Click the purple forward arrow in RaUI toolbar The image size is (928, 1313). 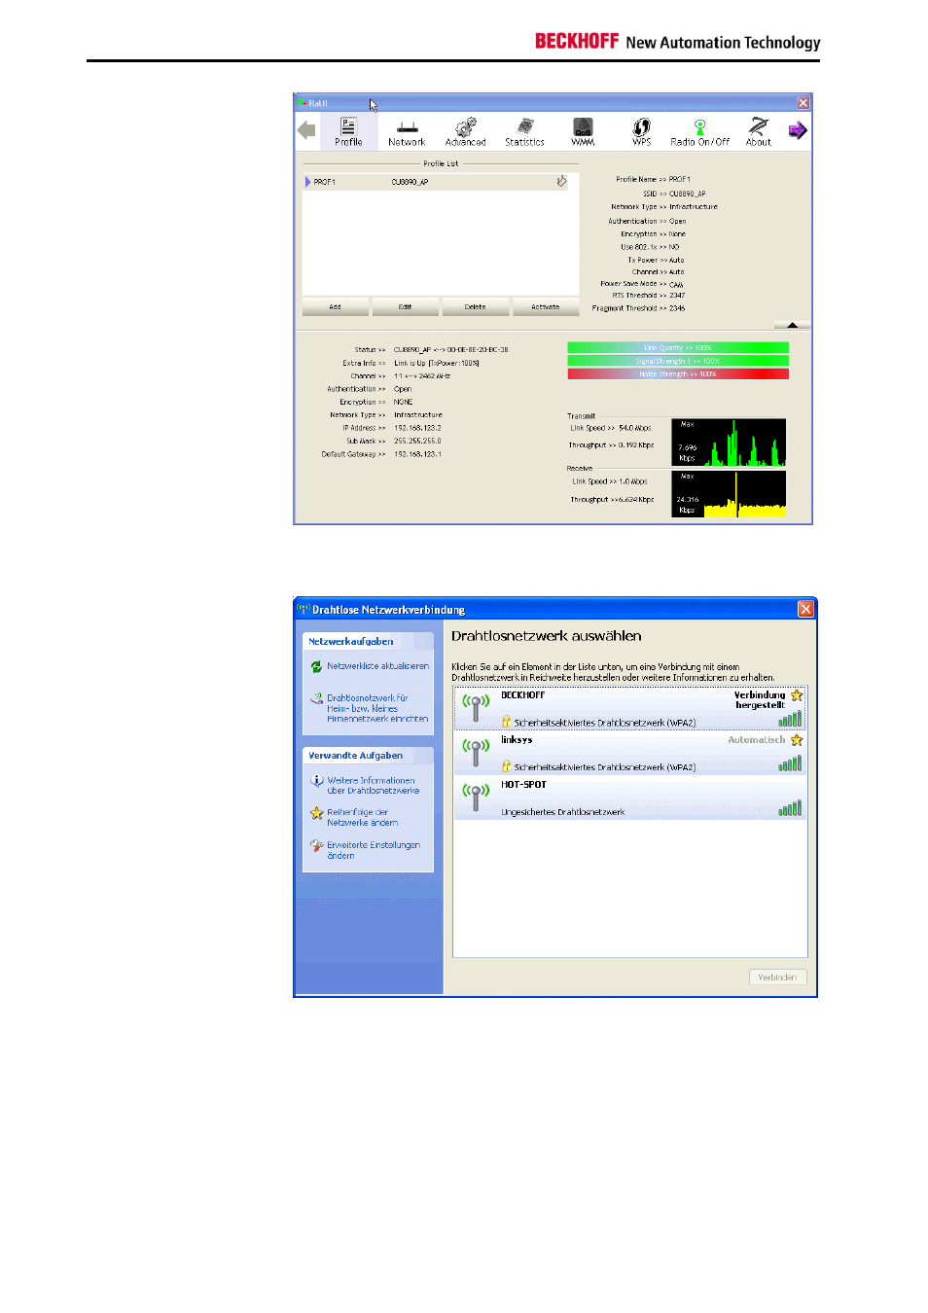pyautogui.click(x=798, y=130)
